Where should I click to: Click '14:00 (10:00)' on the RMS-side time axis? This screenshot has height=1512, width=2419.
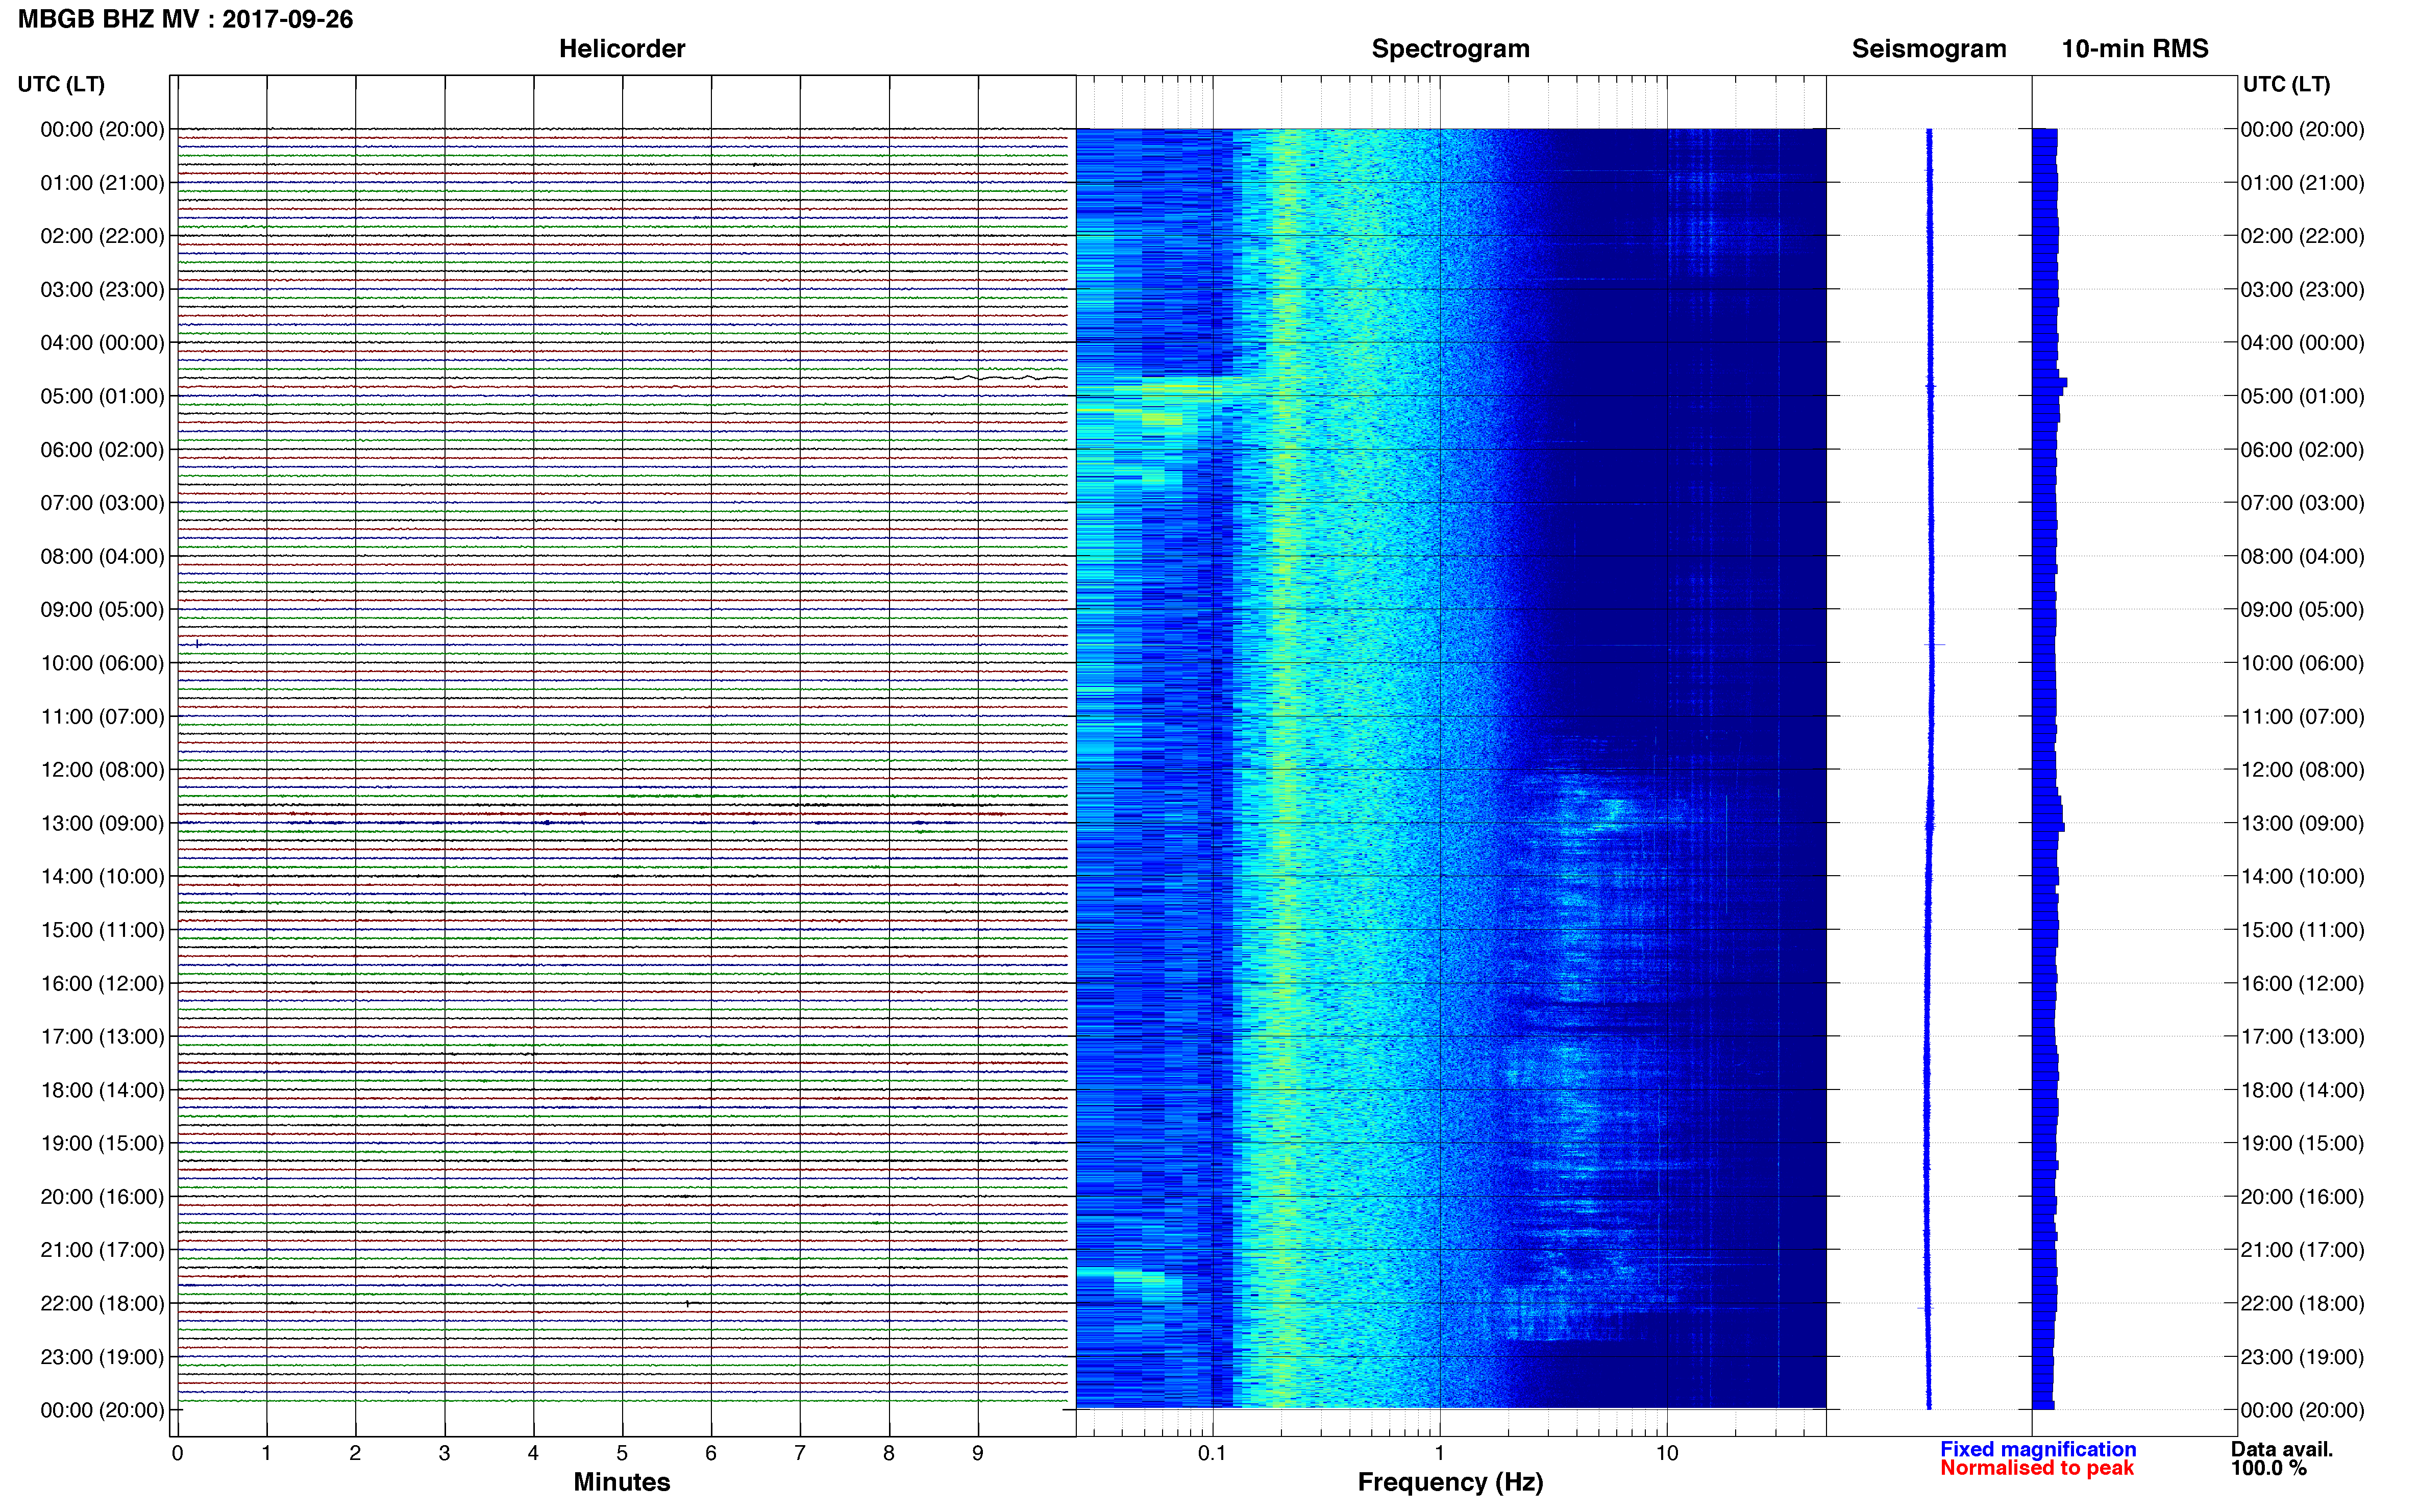(x=2302, y=877)
